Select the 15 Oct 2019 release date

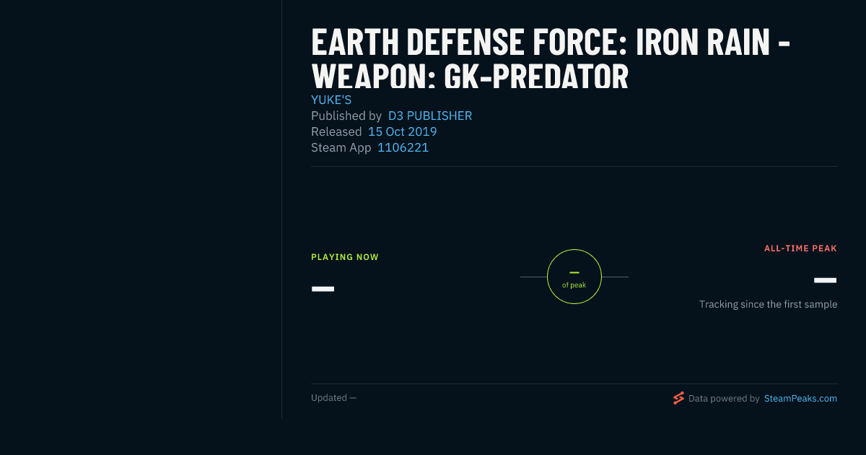coord(403,131)
